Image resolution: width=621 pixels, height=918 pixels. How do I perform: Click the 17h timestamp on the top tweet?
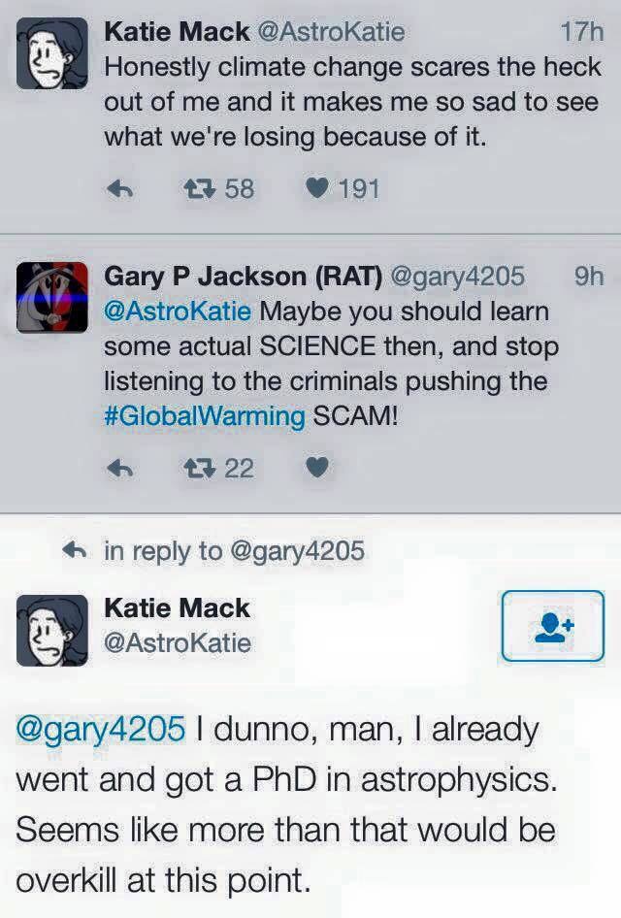pyautogui.click(x=581, y=33)
